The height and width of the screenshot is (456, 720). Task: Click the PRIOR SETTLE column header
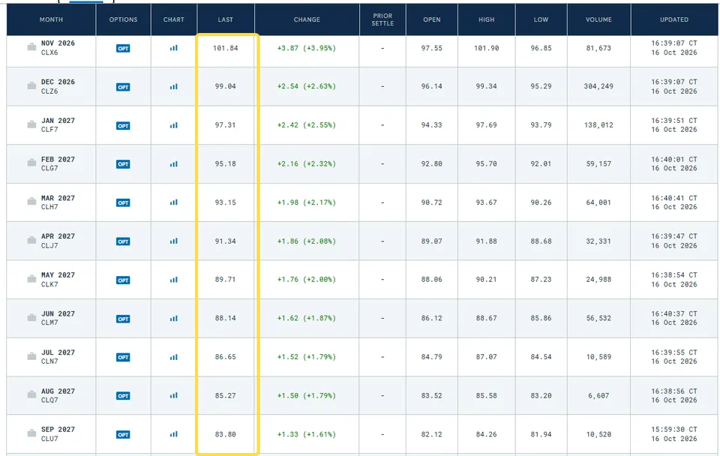point(382,19)
